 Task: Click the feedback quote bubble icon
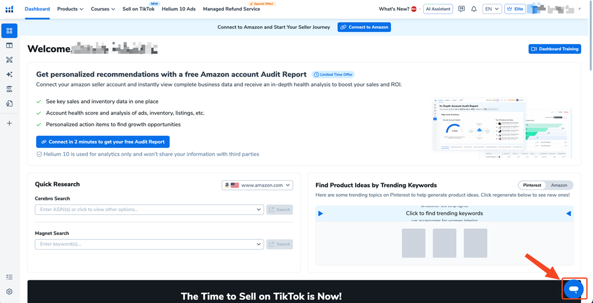click(x=461, y=9)
